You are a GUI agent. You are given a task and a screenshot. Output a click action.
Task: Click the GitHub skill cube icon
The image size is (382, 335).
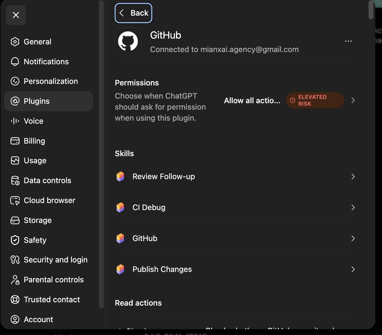(x=120, y=238)
